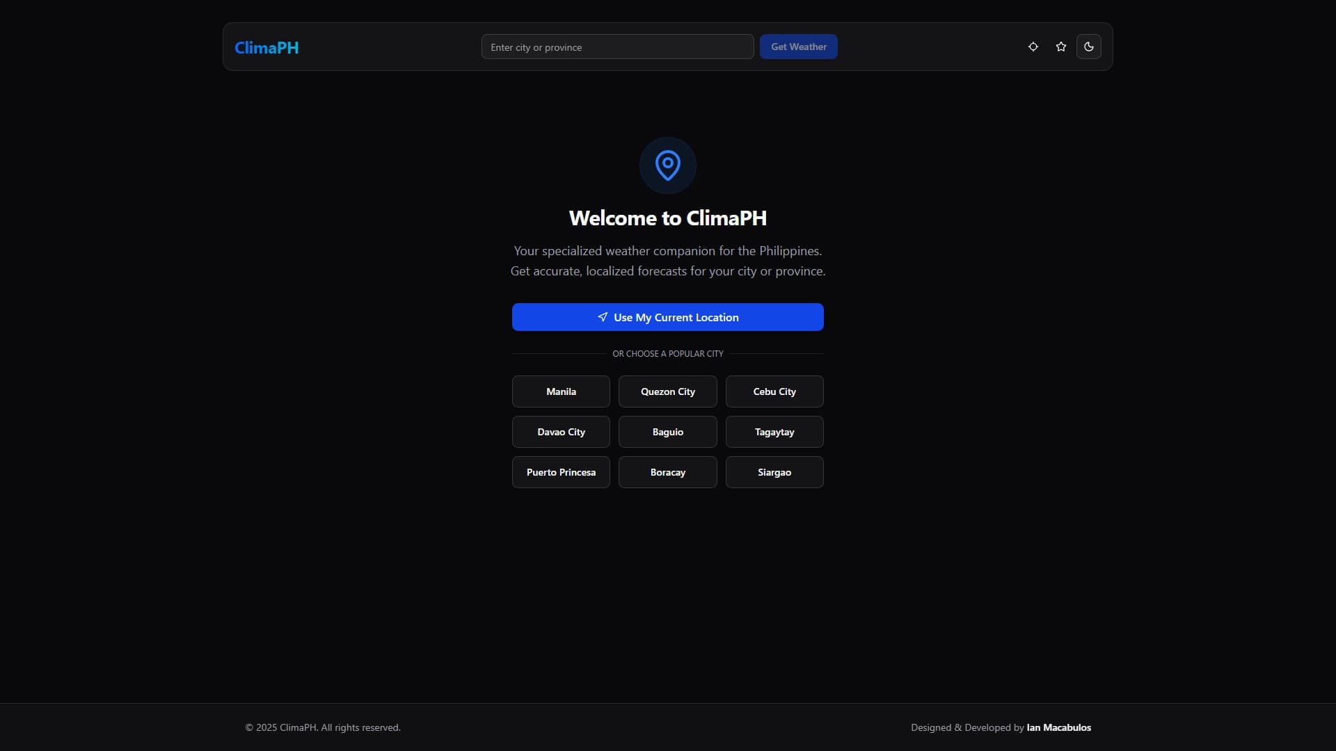Click Use My Current Location

pos(667,317)
